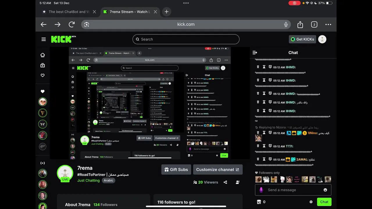Share the 7rema stream via share icon
The width and height of the screenshot is (372, 209).
tap(225, 182)
